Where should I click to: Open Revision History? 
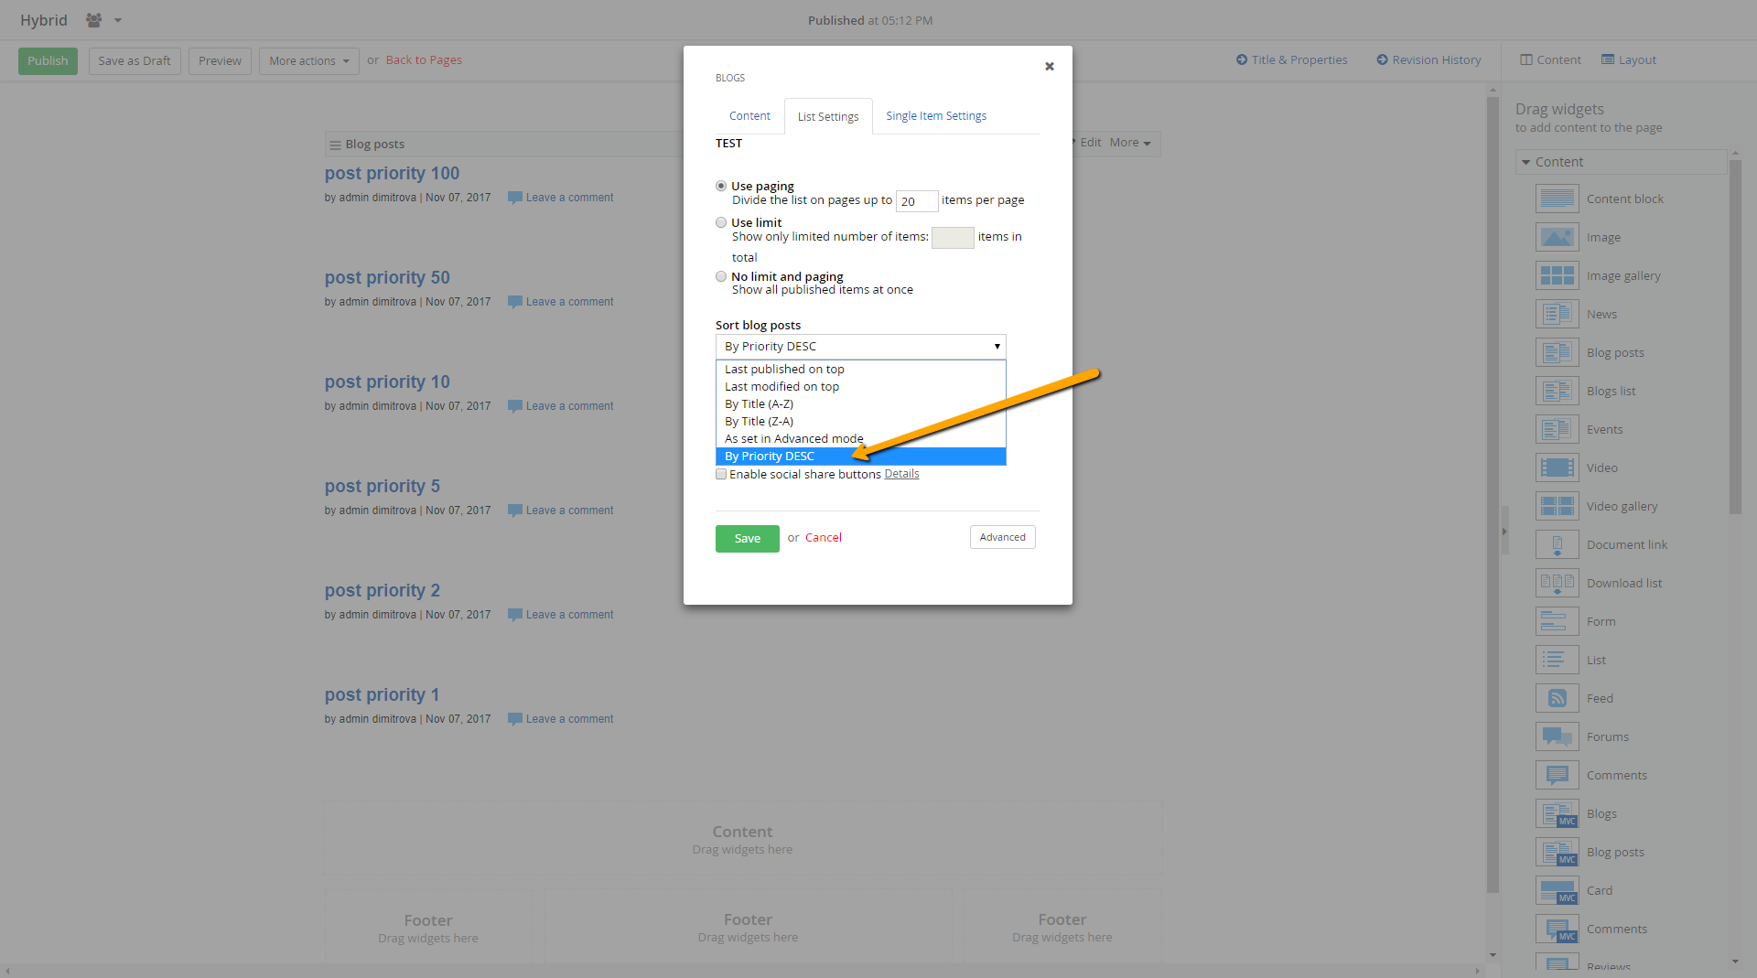[1428, 59]
